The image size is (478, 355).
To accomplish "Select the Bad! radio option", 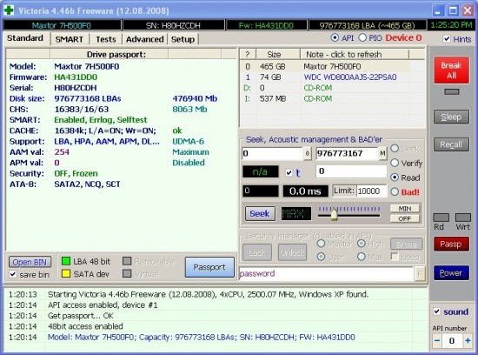I will coord(395,191).
